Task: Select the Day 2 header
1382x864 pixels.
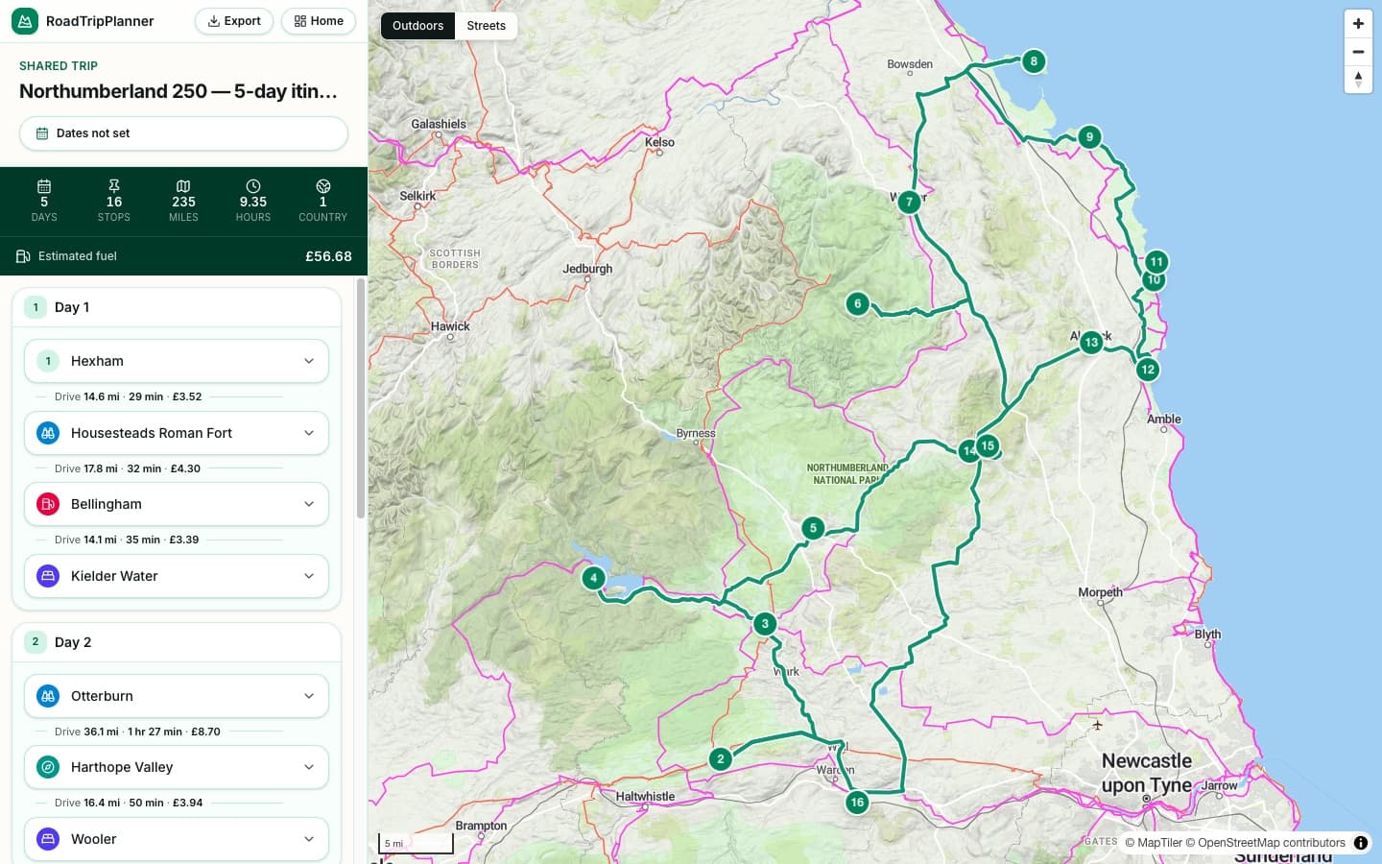Action: click(177, 642)
